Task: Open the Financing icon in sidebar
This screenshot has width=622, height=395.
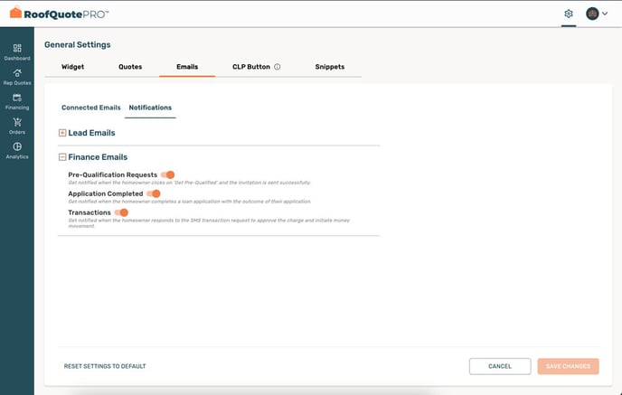Action: [17, 98]
